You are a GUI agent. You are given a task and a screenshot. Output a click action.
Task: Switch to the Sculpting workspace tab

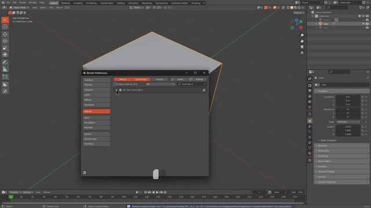[78, 3]
